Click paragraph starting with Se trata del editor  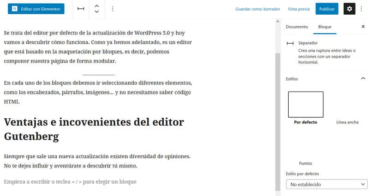pyautogui.click(x=98, y=47)
